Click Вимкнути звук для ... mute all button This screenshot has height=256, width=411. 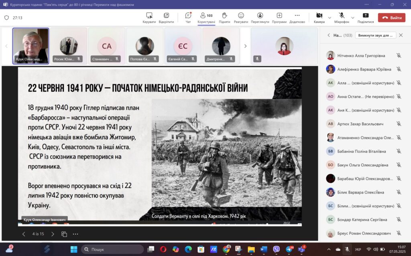click(375, 35)
